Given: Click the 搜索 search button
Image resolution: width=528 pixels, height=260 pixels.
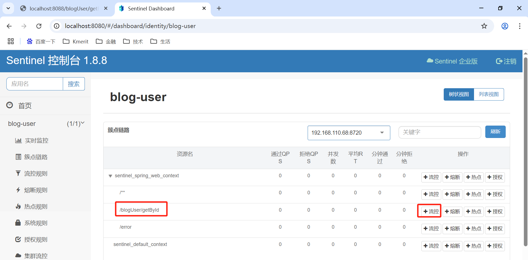Looking at the screenshot, I should tap(74, 84).
